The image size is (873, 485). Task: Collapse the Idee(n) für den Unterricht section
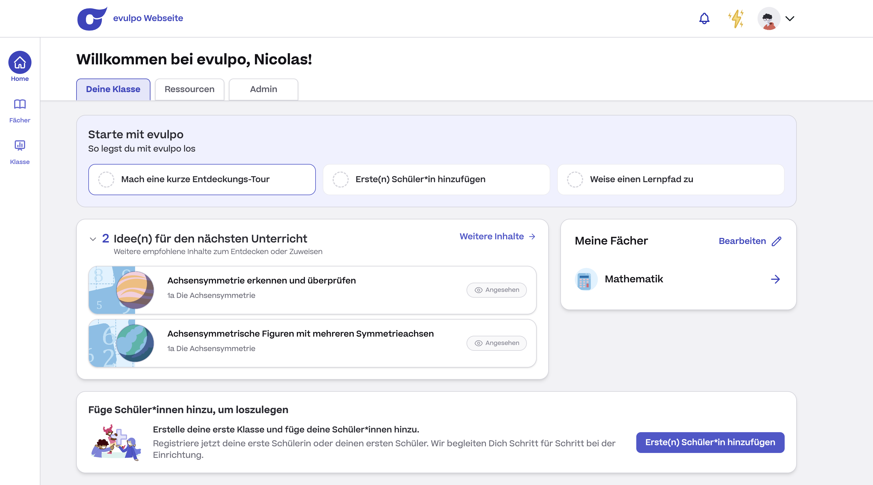point(93,239)
